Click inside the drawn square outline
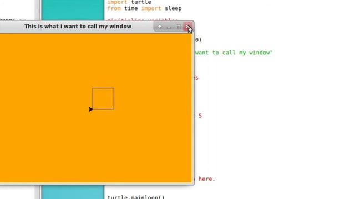Image resolution: width=355 pixels, height=199 pixels. pyautogui.click(x=103, y=99)
